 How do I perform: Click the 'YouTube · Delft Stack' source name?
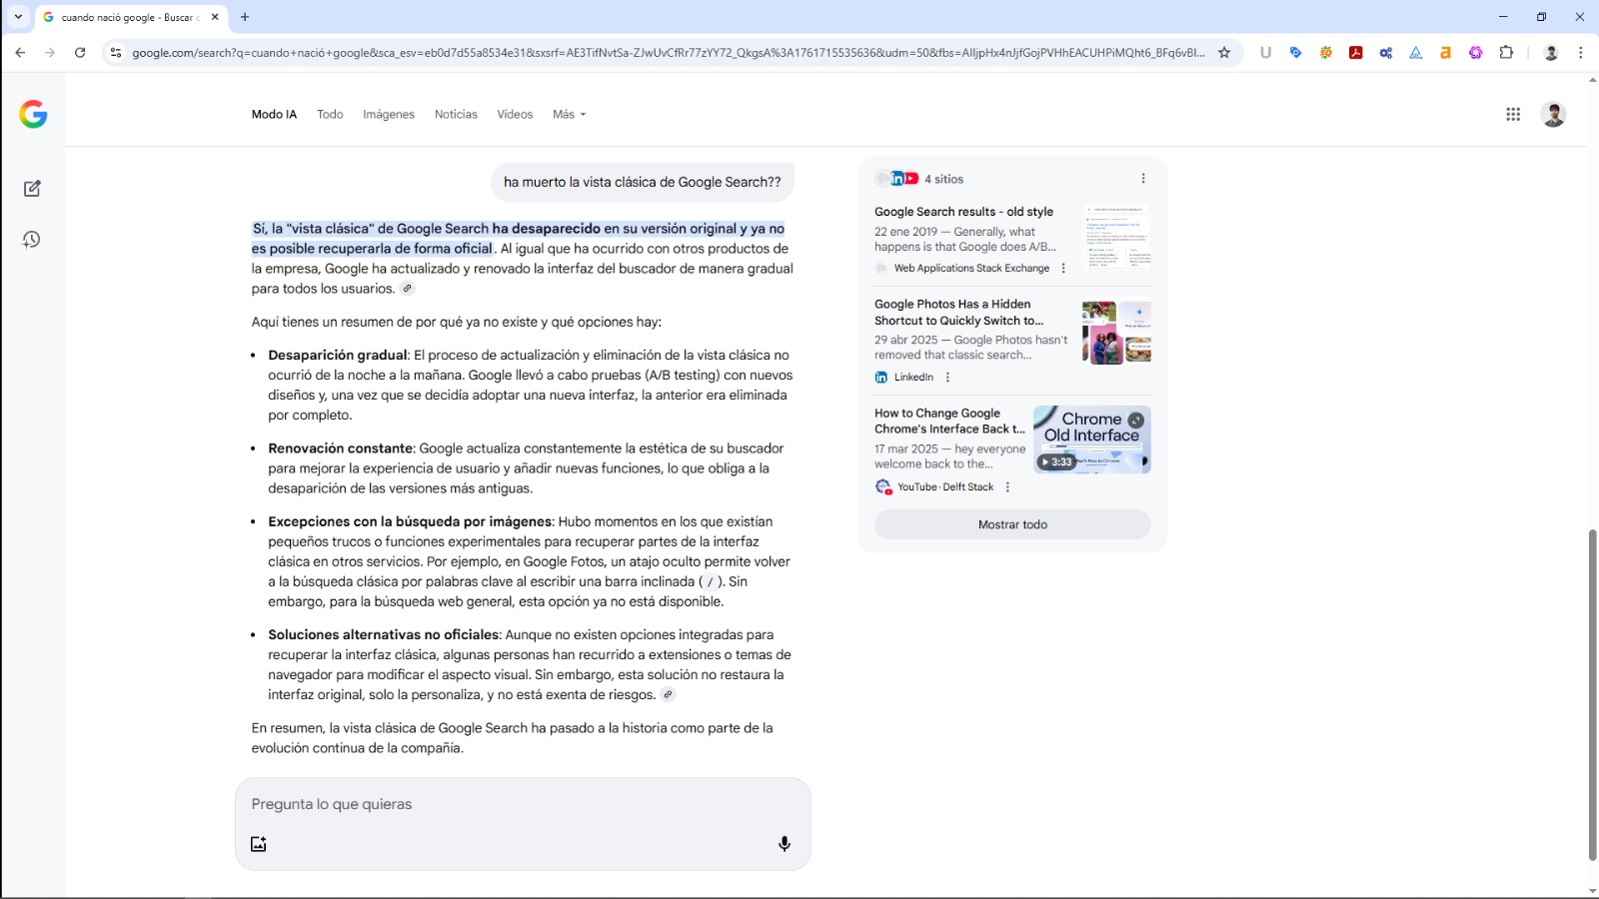945,487
